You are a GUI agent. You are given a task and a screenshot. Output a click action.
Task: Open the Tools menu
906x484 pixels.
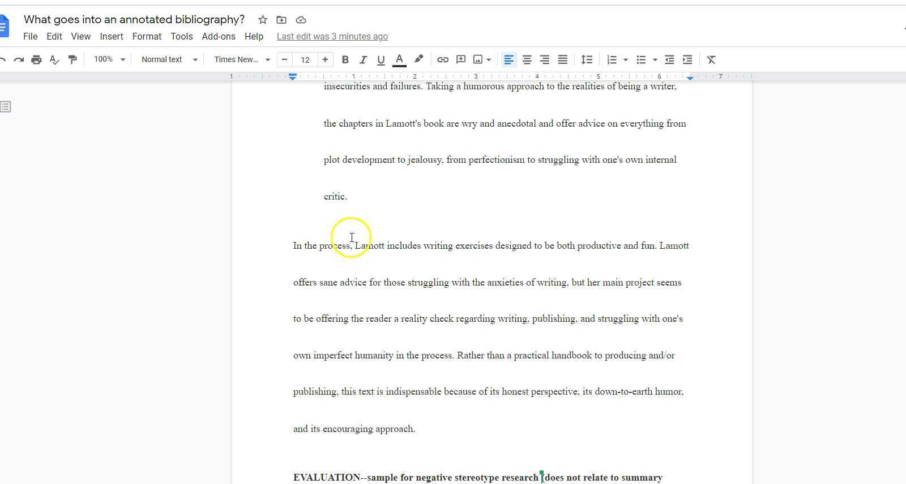click(x=182, y=36)
